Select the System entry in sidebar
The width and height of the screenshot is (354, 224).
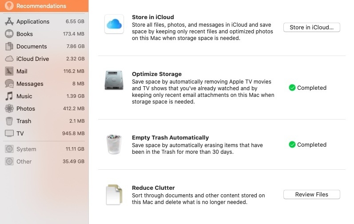point(44,149)
